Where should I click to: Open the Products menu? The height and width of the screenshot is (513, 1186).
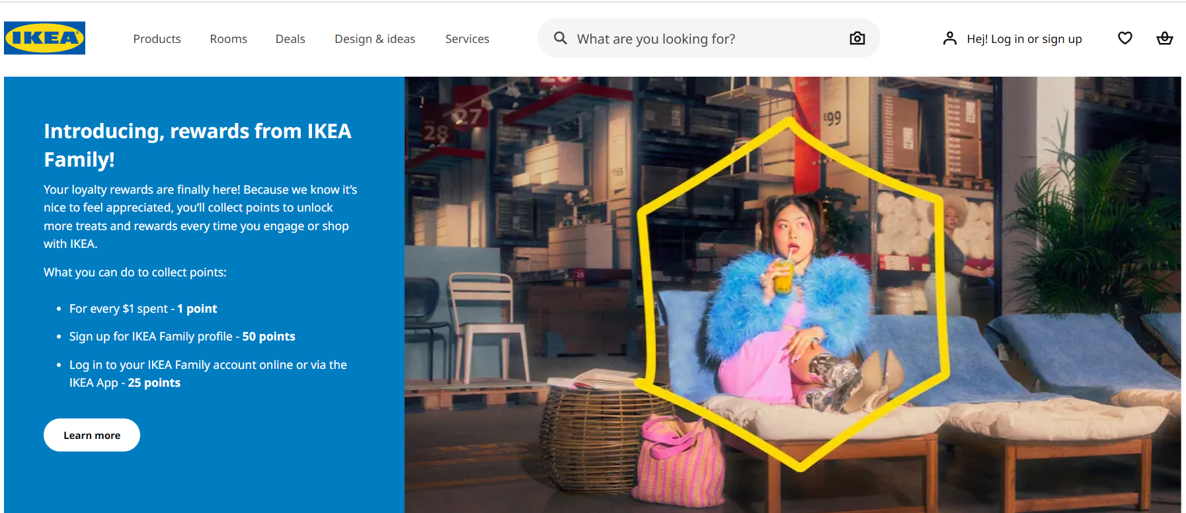tap(157, 39)
